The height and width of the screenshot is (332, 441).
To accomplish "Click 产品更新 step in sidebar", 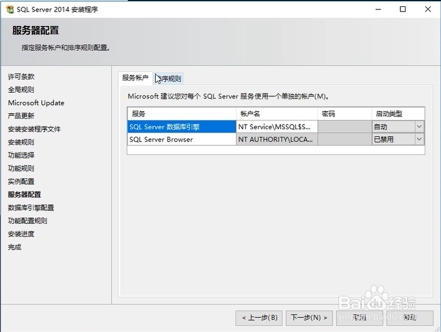I will tap(21, 116).
